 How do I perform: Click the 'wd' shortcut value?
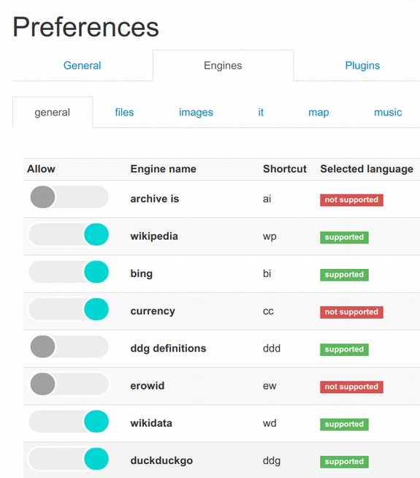(270, 423)
